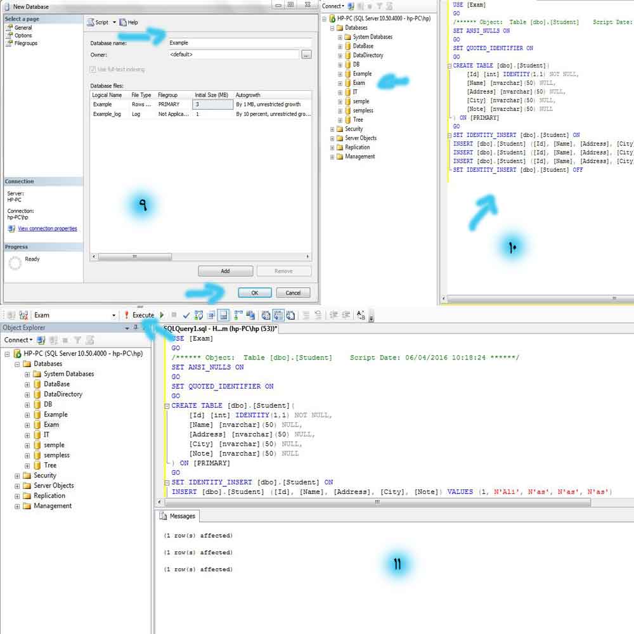Click the Execute query button
Viewport: 634px width, 634px height.
click(x=139, y=315)
